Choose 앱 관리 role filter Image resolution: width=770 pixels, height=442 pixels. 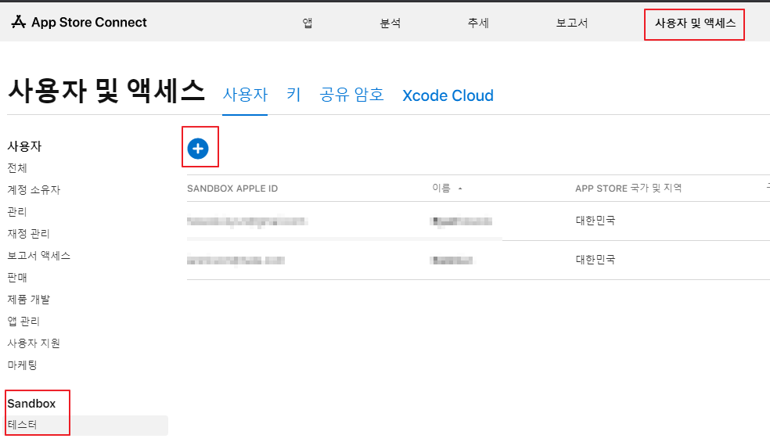click(23, 321)
